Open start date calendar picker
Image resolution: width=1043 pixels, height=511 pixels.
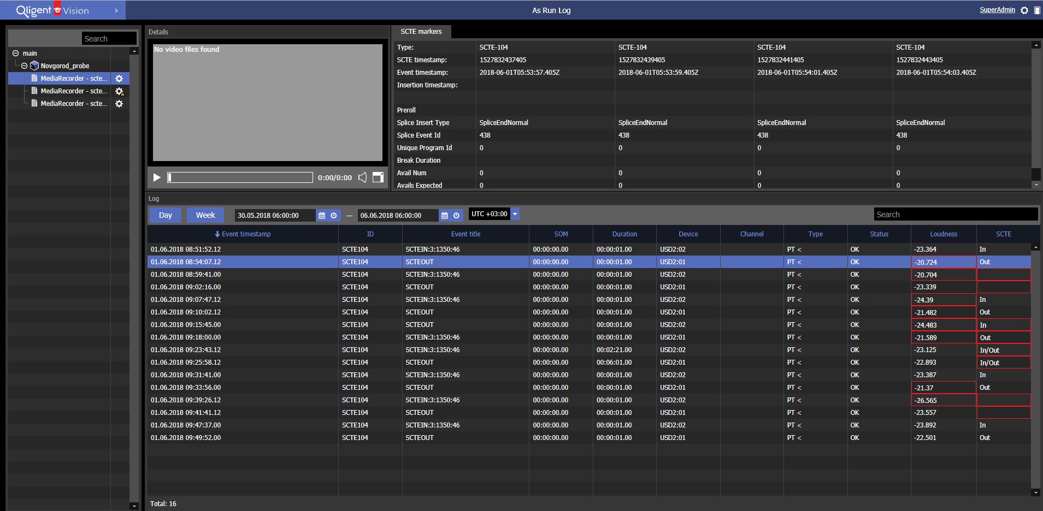(x=322, y=216)
